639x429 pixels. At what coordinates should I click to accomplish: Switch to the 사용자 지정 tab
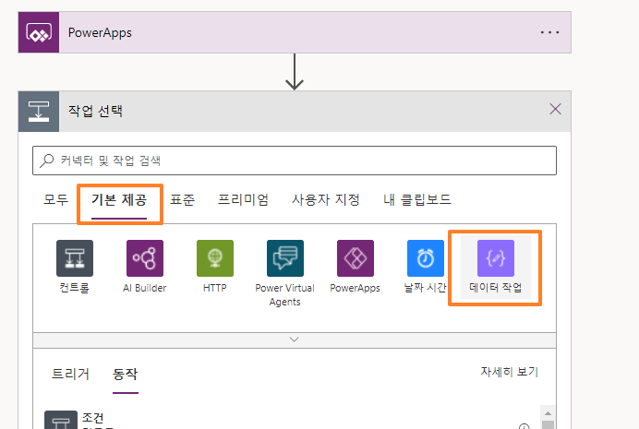coord(326,200)
